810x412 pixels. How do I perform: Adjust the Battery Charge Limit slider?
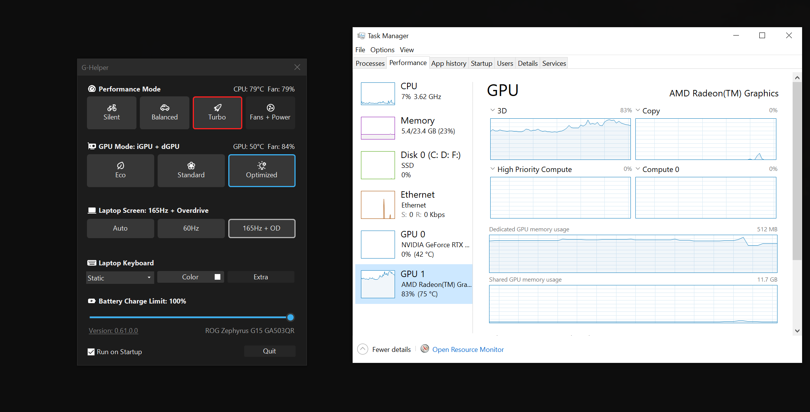tap(290, 317)
